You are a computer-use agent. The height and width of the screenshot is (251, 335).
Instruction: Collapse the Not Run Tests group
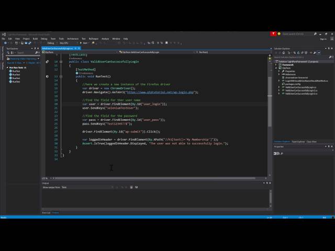click(x=7, y=67)
